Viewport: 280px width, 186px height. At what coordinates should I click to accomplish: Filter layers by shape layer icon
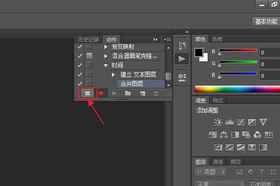[x=273, y=172]
